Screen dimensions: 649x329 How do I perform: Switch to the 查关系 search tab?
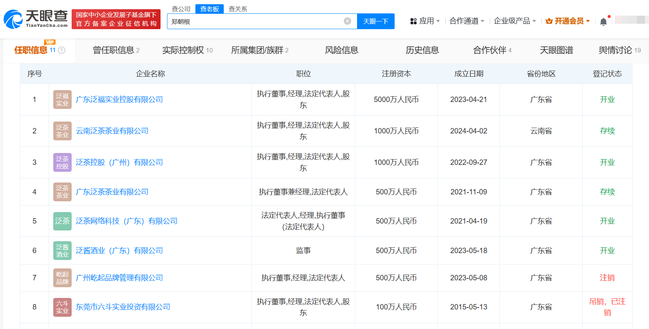pyautogui.click(x=238, y=9)
